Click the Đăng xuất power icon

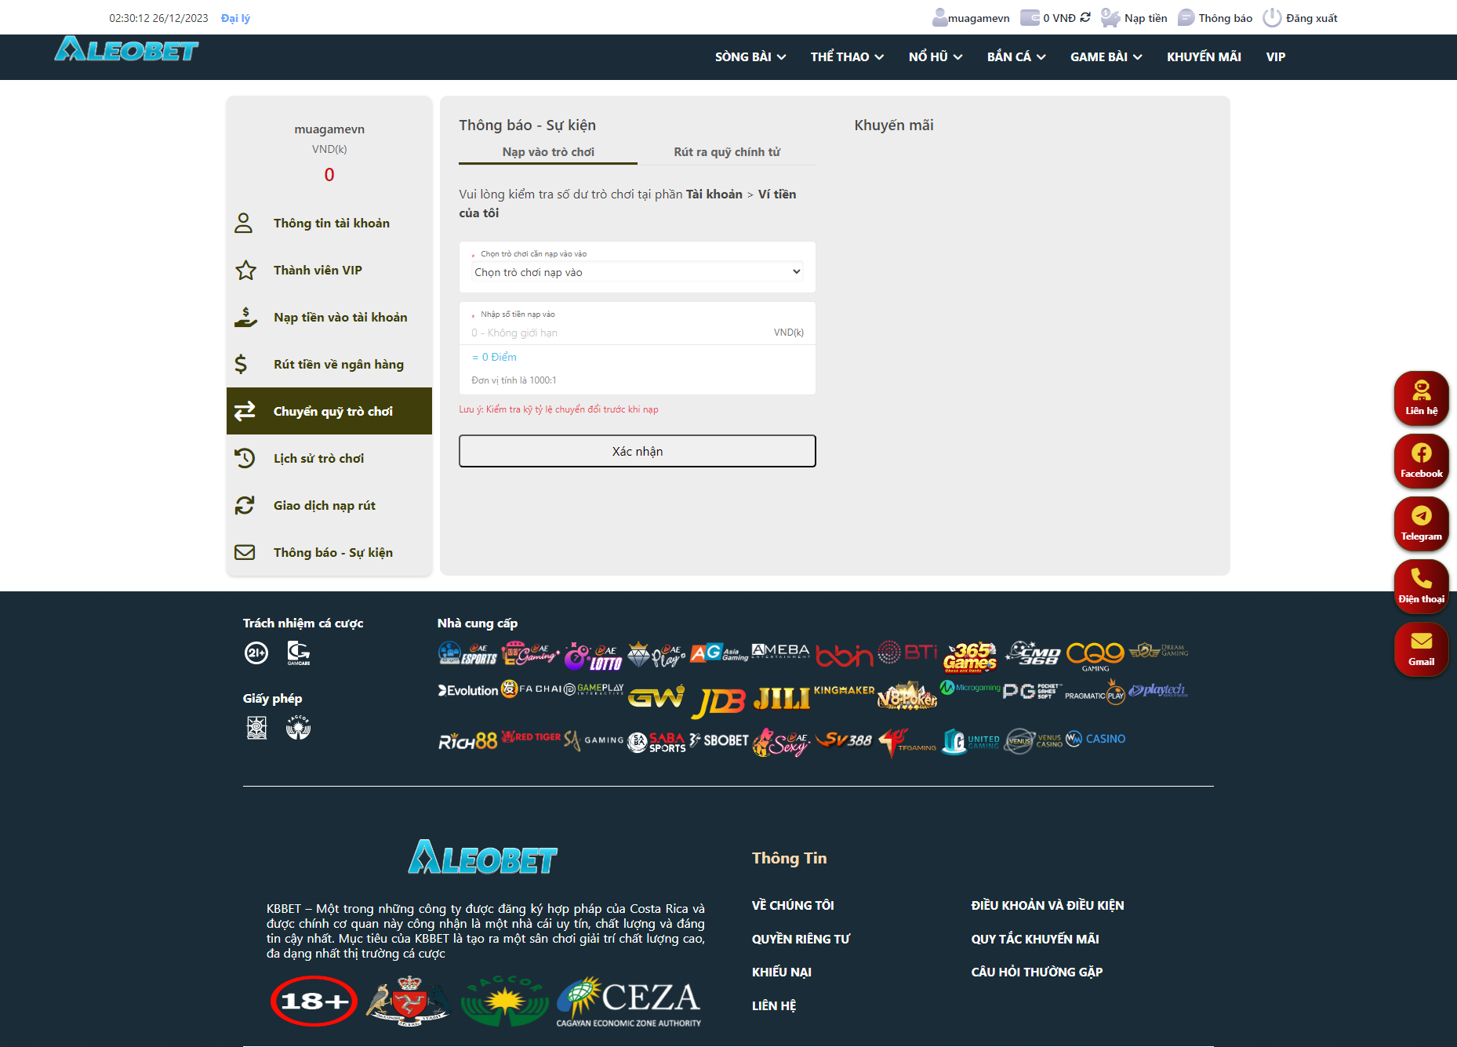pos(1272,17)
